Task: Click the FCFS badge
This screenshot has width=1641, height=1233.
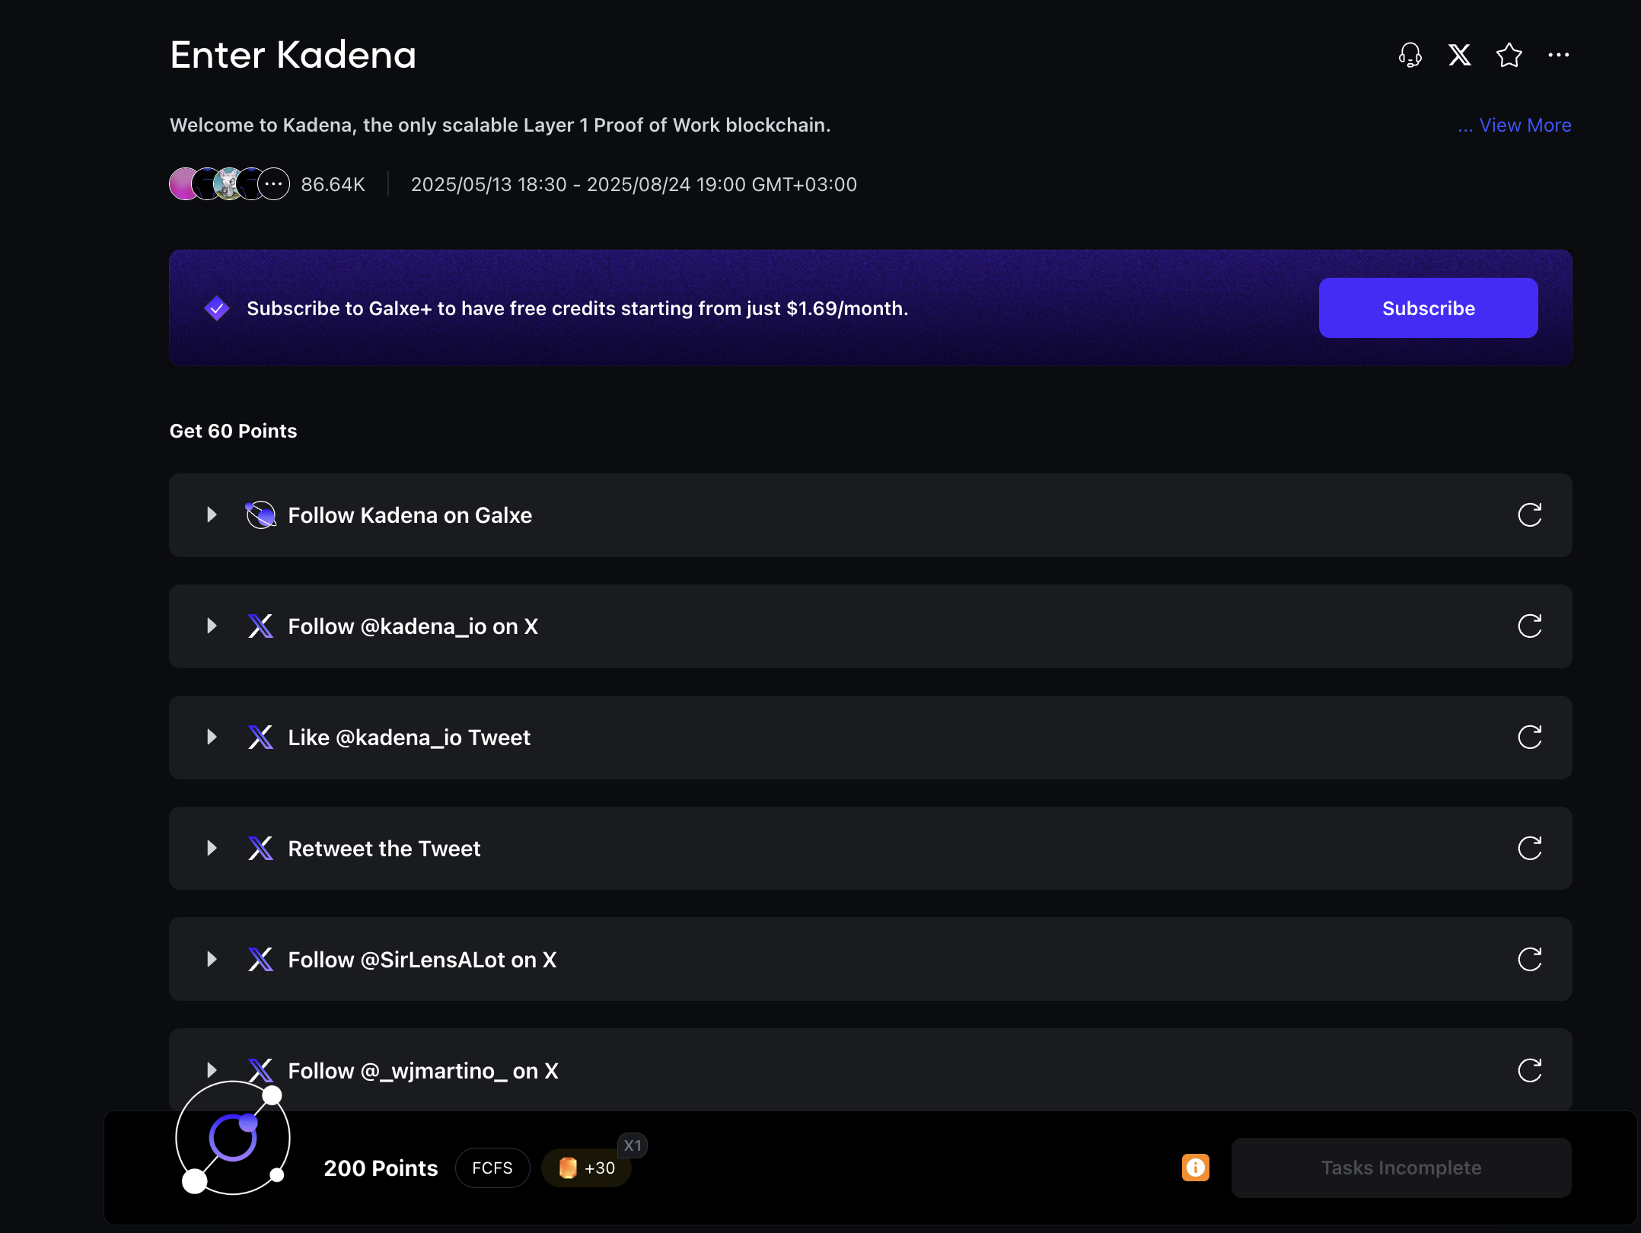Action: click(492, 1168)
